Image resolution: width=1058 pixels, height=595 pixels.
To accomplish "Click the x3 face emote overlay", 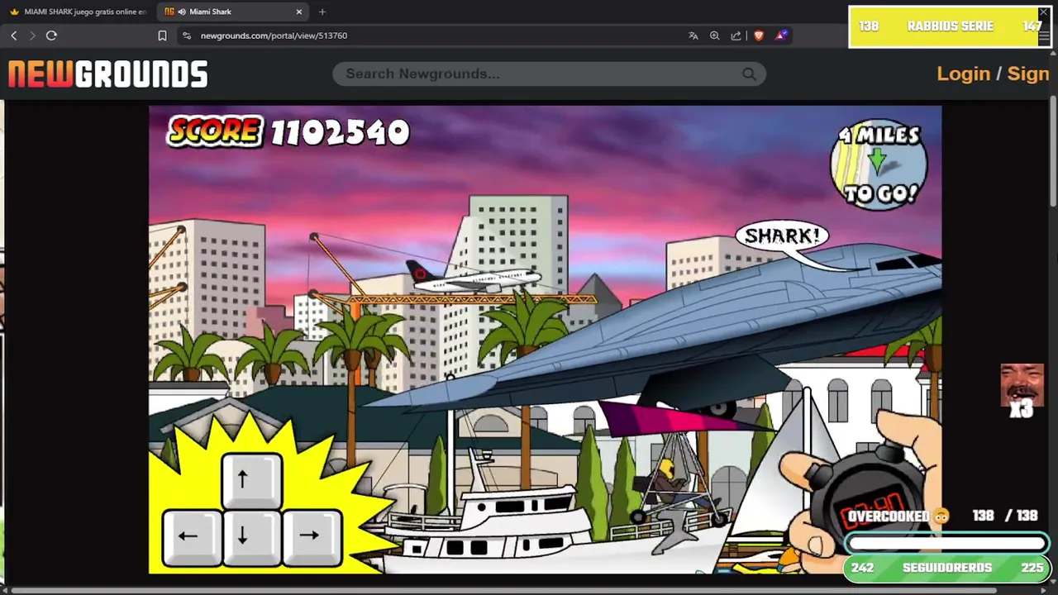I will pyautogui.click(x=1022, y=390).
